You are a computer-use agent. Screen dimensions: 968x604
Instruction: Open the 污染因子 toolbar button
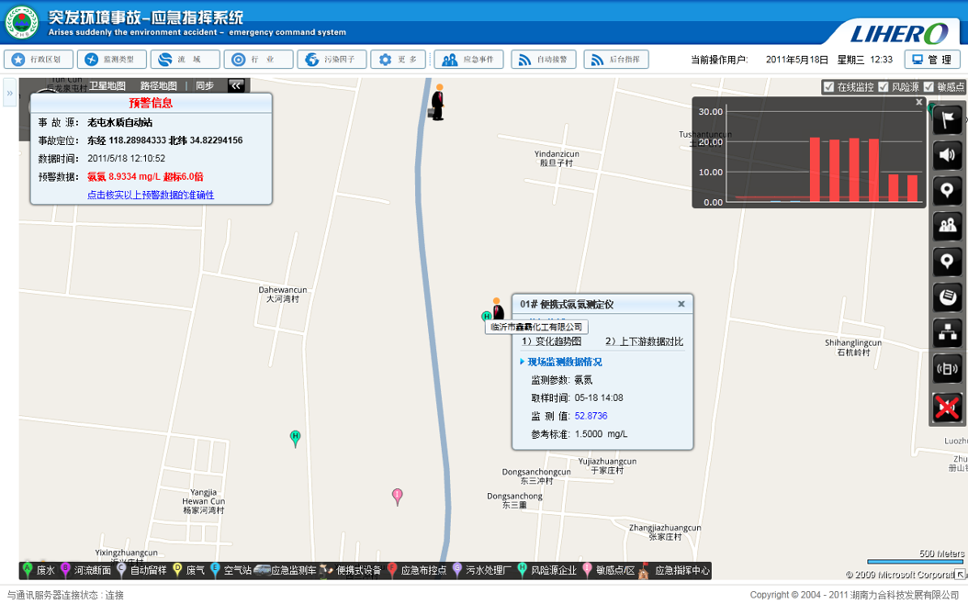tap(332, 60)
